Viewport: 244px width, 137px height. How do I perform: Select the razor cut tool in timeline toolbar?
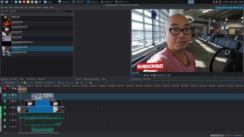pyautogui.click(x=28, y=83)
